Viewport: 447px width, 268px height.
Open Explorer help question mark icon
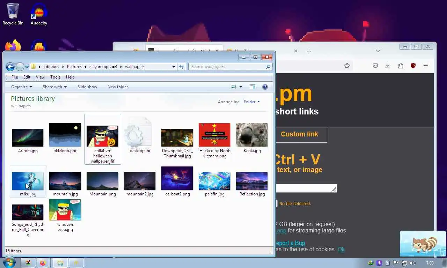pyautogui.click(x=265, y=87)
